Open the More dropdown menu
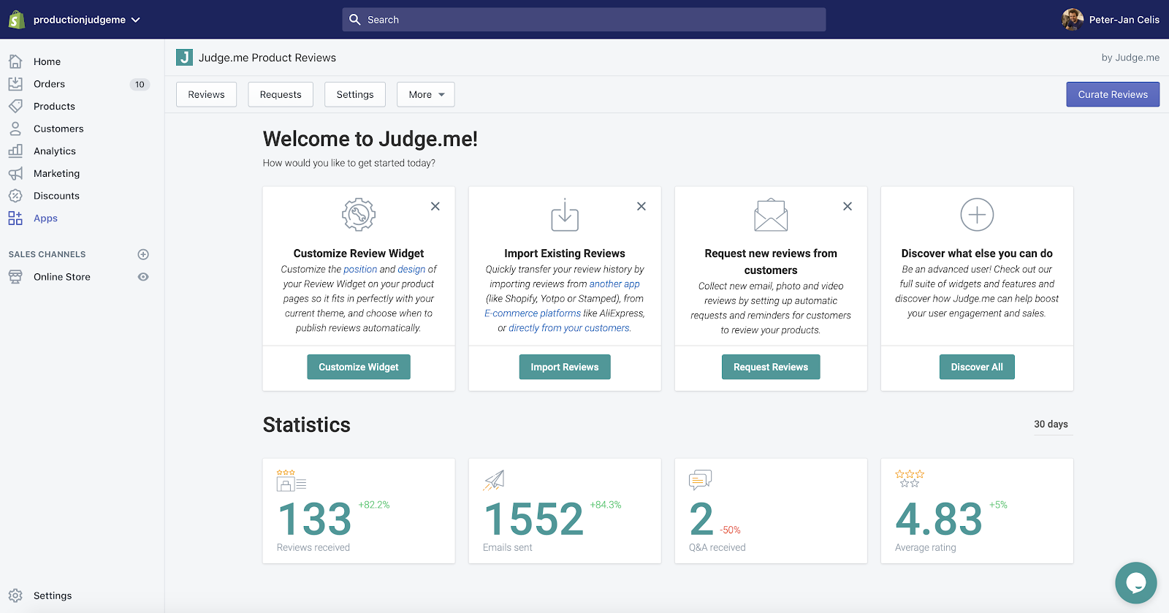This screenshot has width=1169, height=613. (x=426, y=94)
